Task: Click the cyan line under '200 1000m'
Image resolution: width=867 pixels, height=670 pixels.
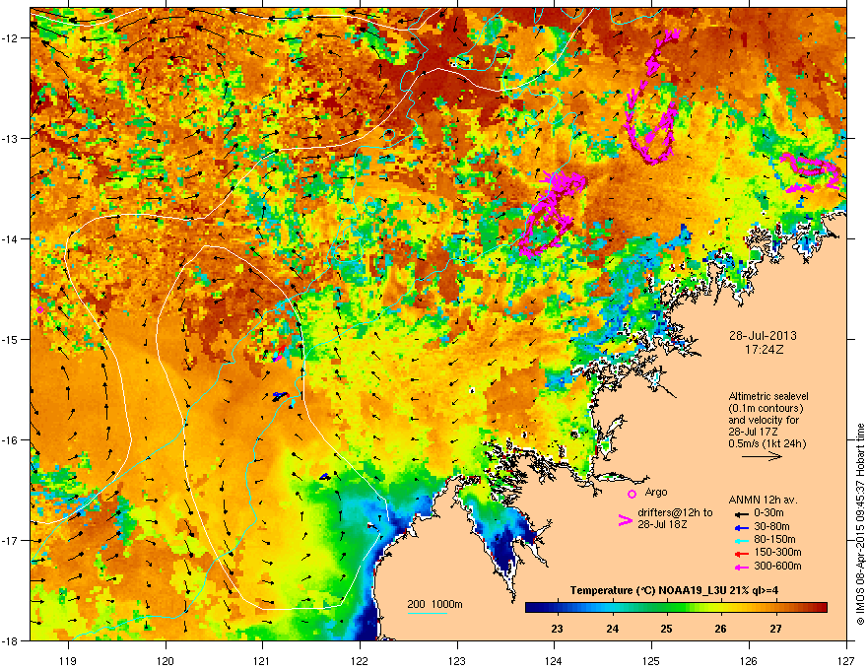Action: pyautogui.click(x=428, y=613)
